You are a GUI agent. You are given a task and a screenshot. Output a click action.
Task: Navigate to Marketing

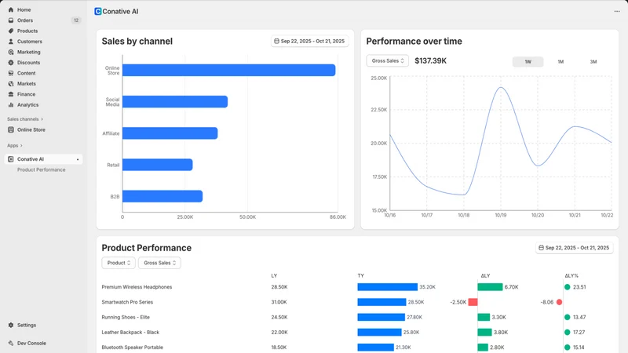tap(28, 52)
